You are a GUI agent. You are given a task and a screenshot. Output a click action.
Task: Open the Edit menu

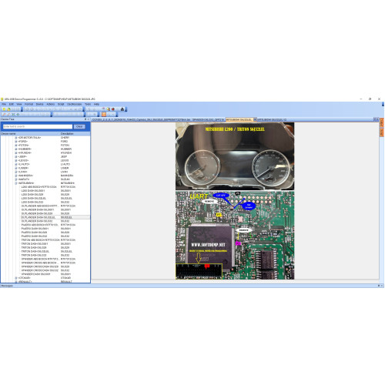pos(12,104)
